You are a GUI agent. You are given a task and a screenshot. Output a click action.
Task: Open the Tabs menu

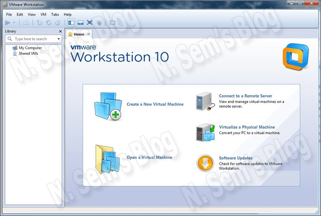[x=55, y=14]
